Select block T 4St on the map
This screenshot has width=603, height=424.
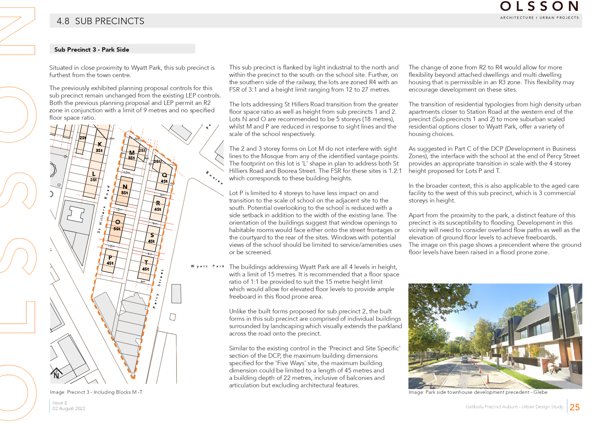(146, 266)
